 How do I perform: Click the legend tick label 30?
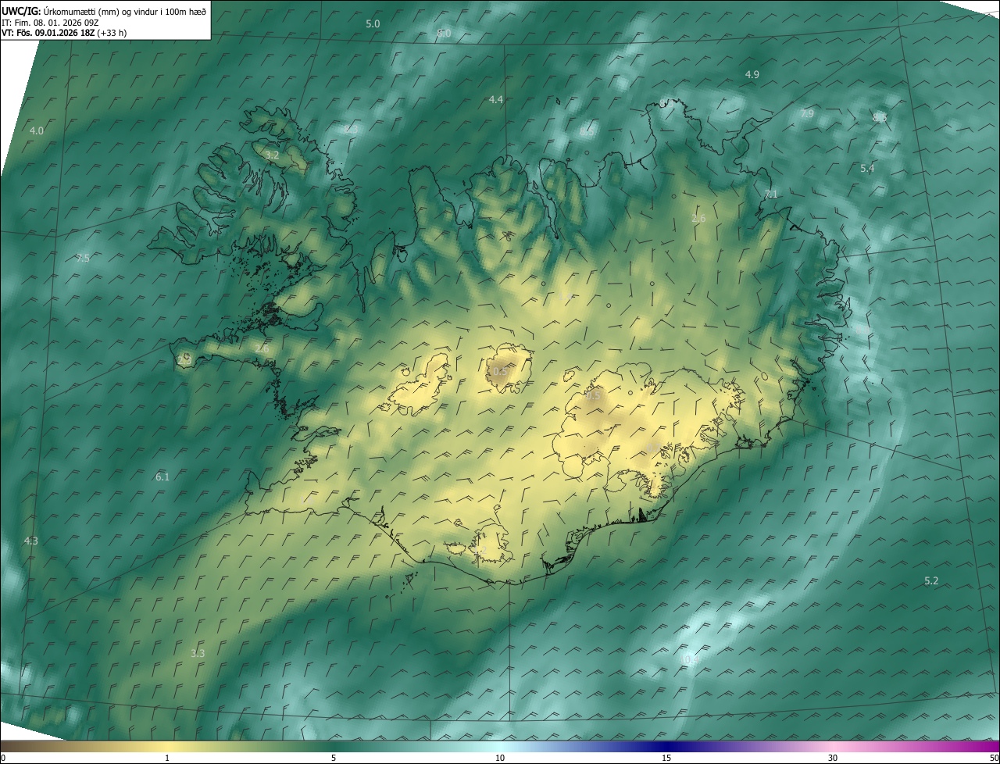[x=833, y=759]
